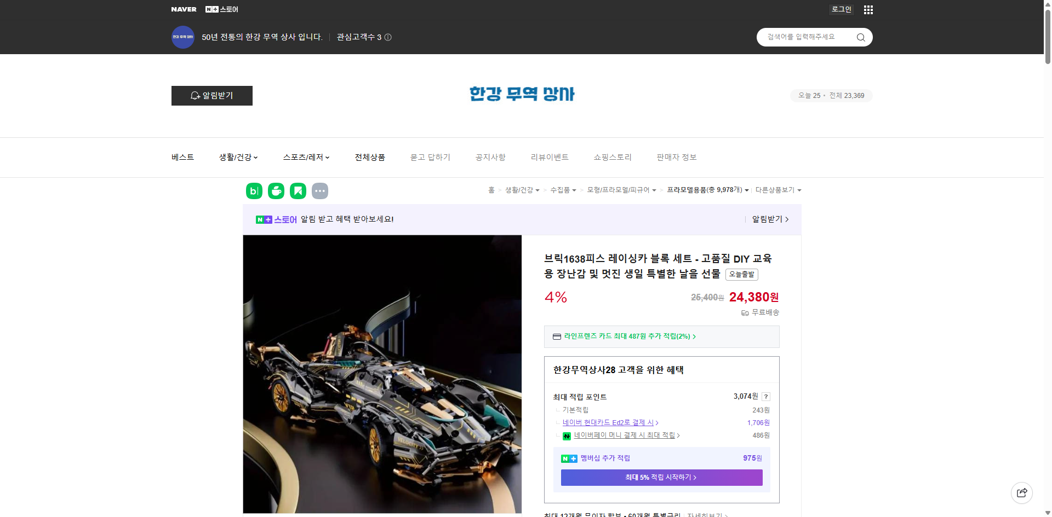Save the store with the Keep bookmark icon

(x=298, y=191)
